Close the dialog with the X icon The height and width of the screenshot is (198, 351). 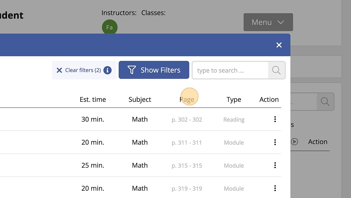tap(279, 45)
